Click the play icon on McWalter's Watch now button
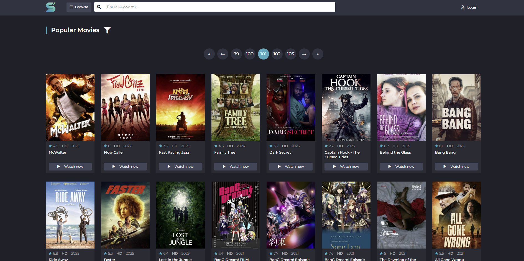The image size is (524, 261). point(58,166)
